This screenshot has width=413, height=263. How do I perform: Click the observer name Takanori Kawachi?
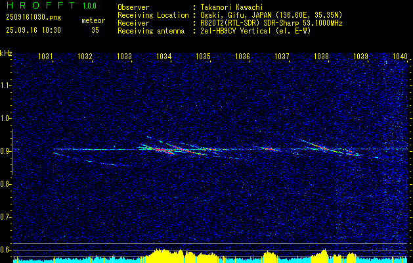pos(231,7)
